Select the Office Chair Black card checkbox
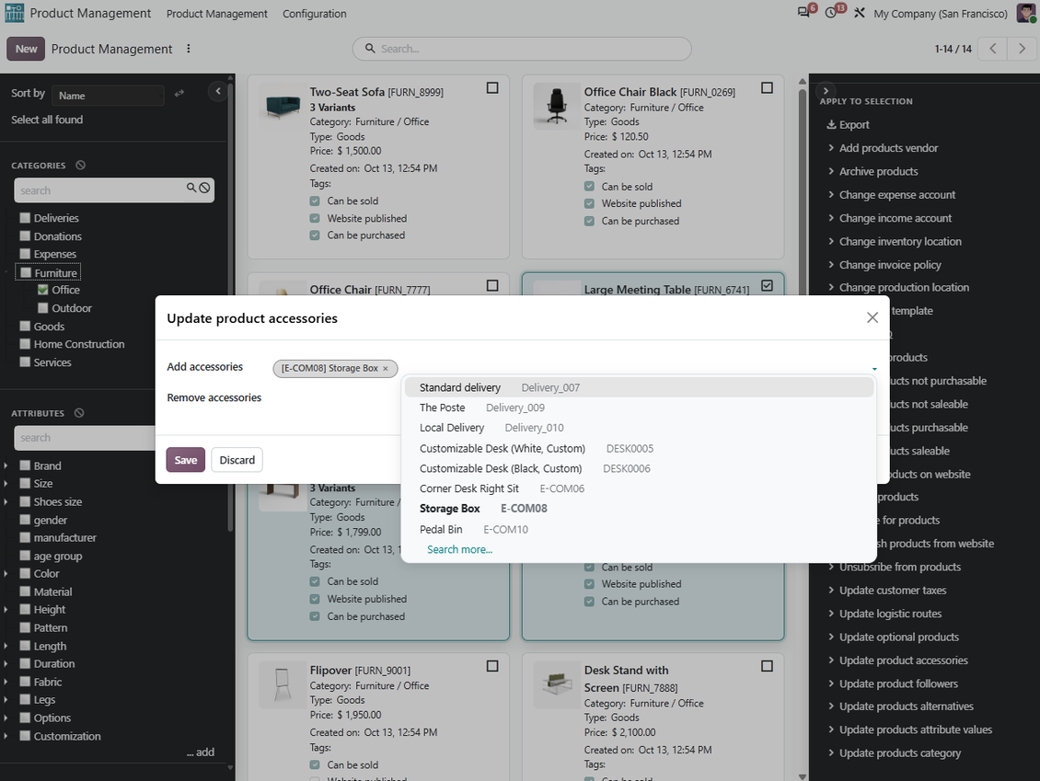The image size is (1040, 781). 767,88
